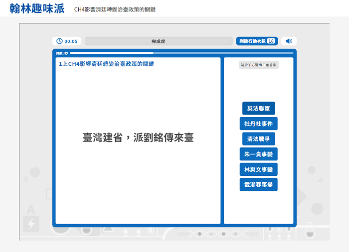Click the 翰林趣味派 site logo
The height and width of the screenshot is (252, 349).
click(x=37, y=8)
